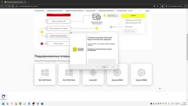188x106 pixels.
Task: Click the Запрос на проверку КИ step box
Action: point(58,21)
